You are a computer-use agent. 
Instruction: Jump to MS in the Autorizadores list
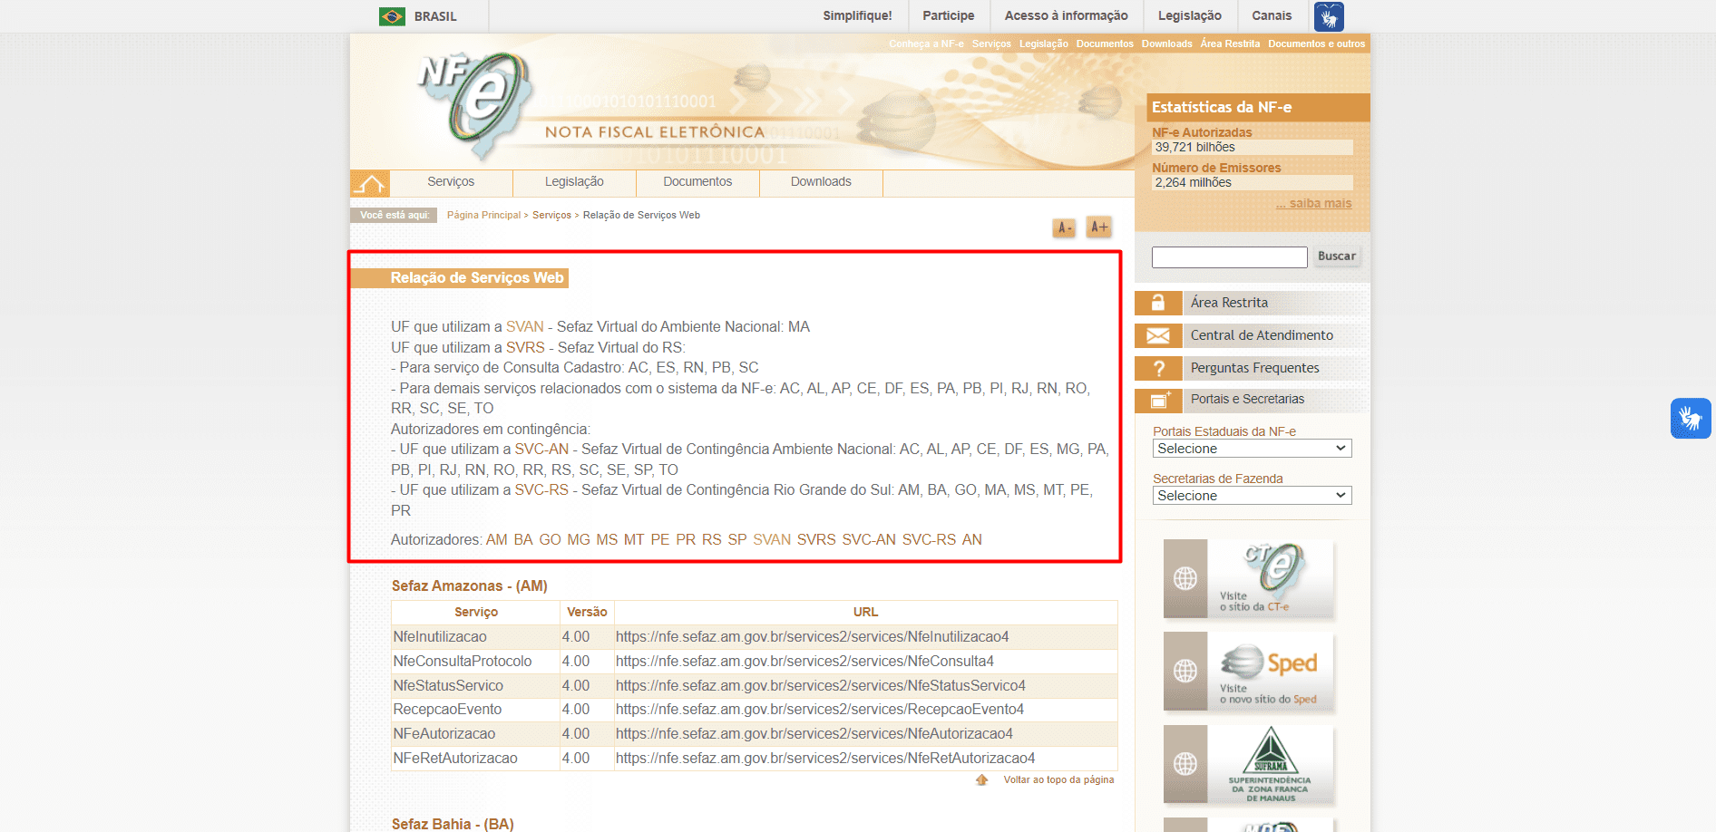[607, 540]
